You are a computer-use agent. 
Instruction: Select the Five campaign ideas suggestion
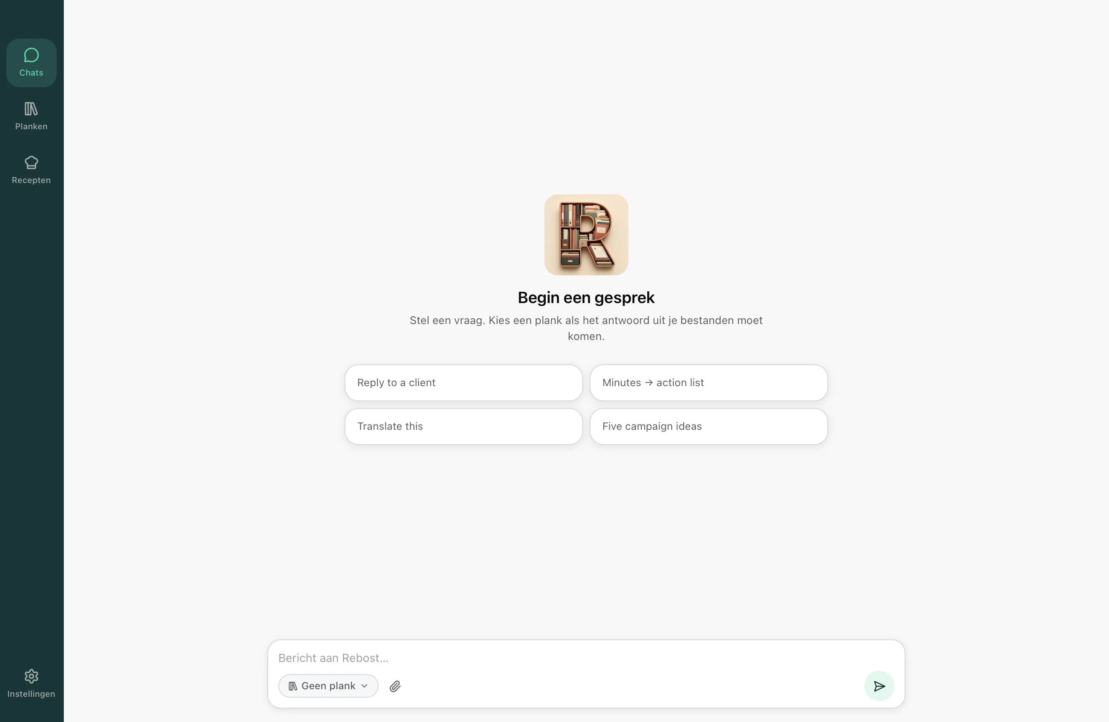coord(709,426)
